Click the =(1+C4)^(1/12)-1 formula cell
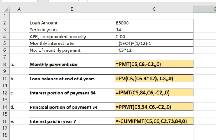The image size is (216, 140). point(154,43)
